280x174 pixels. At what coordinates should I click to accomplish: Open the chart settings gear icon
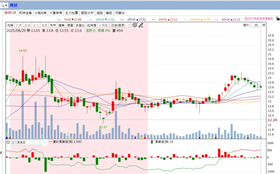coord(135,25)
